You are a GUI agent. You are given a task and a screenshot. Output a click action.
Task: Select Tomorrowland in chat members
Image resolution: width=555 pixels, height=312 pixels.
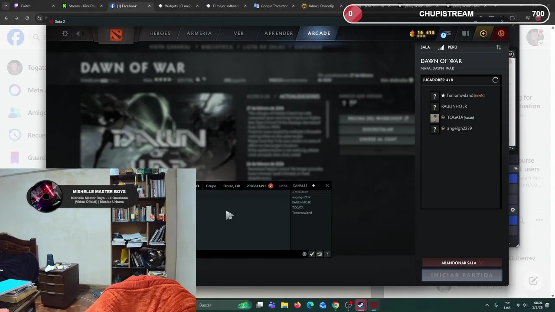click(x=302, y=213)
